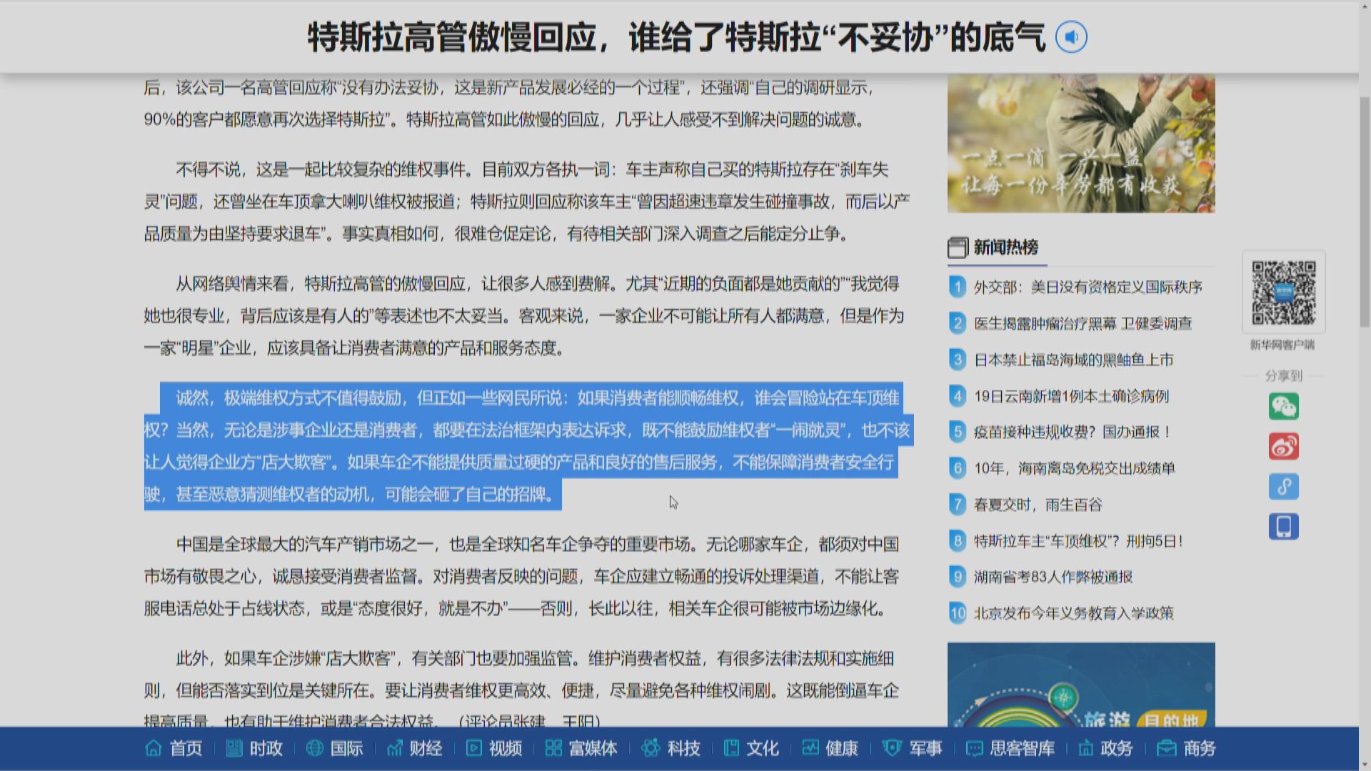Viewport: 1371px width, 771px height.
Task: Select the video play icon beside 视频
Action: coord(473,749)
